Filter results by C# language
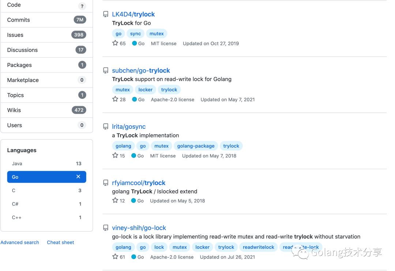 click(46, 204)
